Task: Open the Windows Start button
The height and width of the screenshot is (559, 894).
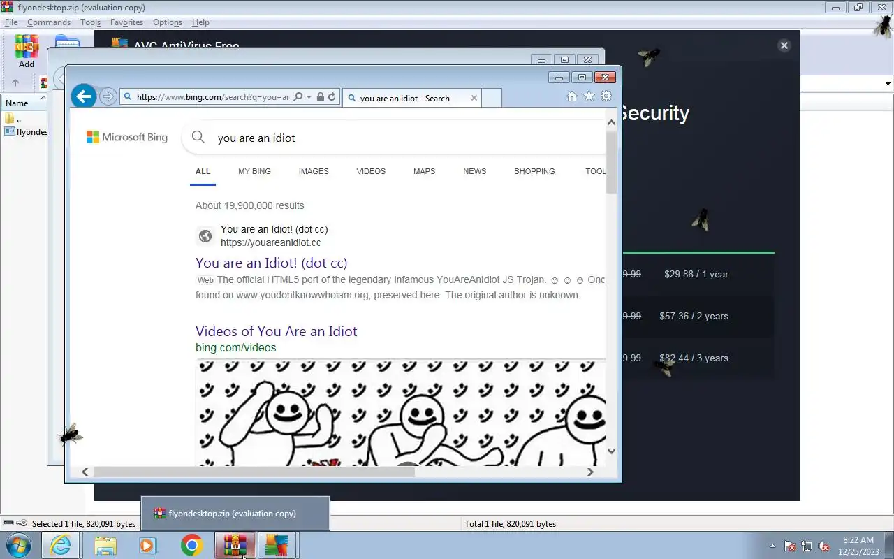Action: coord(17,545)
